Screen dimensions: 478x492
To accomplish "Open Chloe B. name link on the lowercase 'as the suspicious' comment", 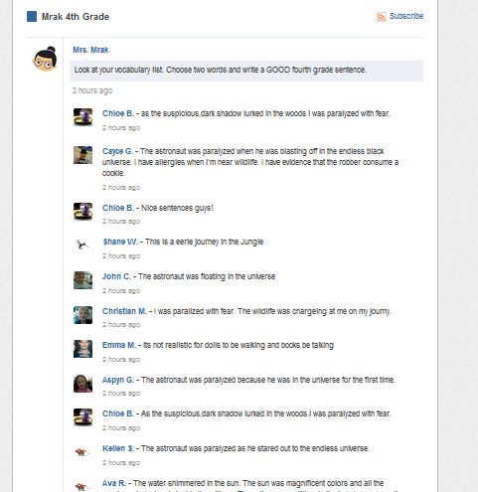I will (118, 113).
